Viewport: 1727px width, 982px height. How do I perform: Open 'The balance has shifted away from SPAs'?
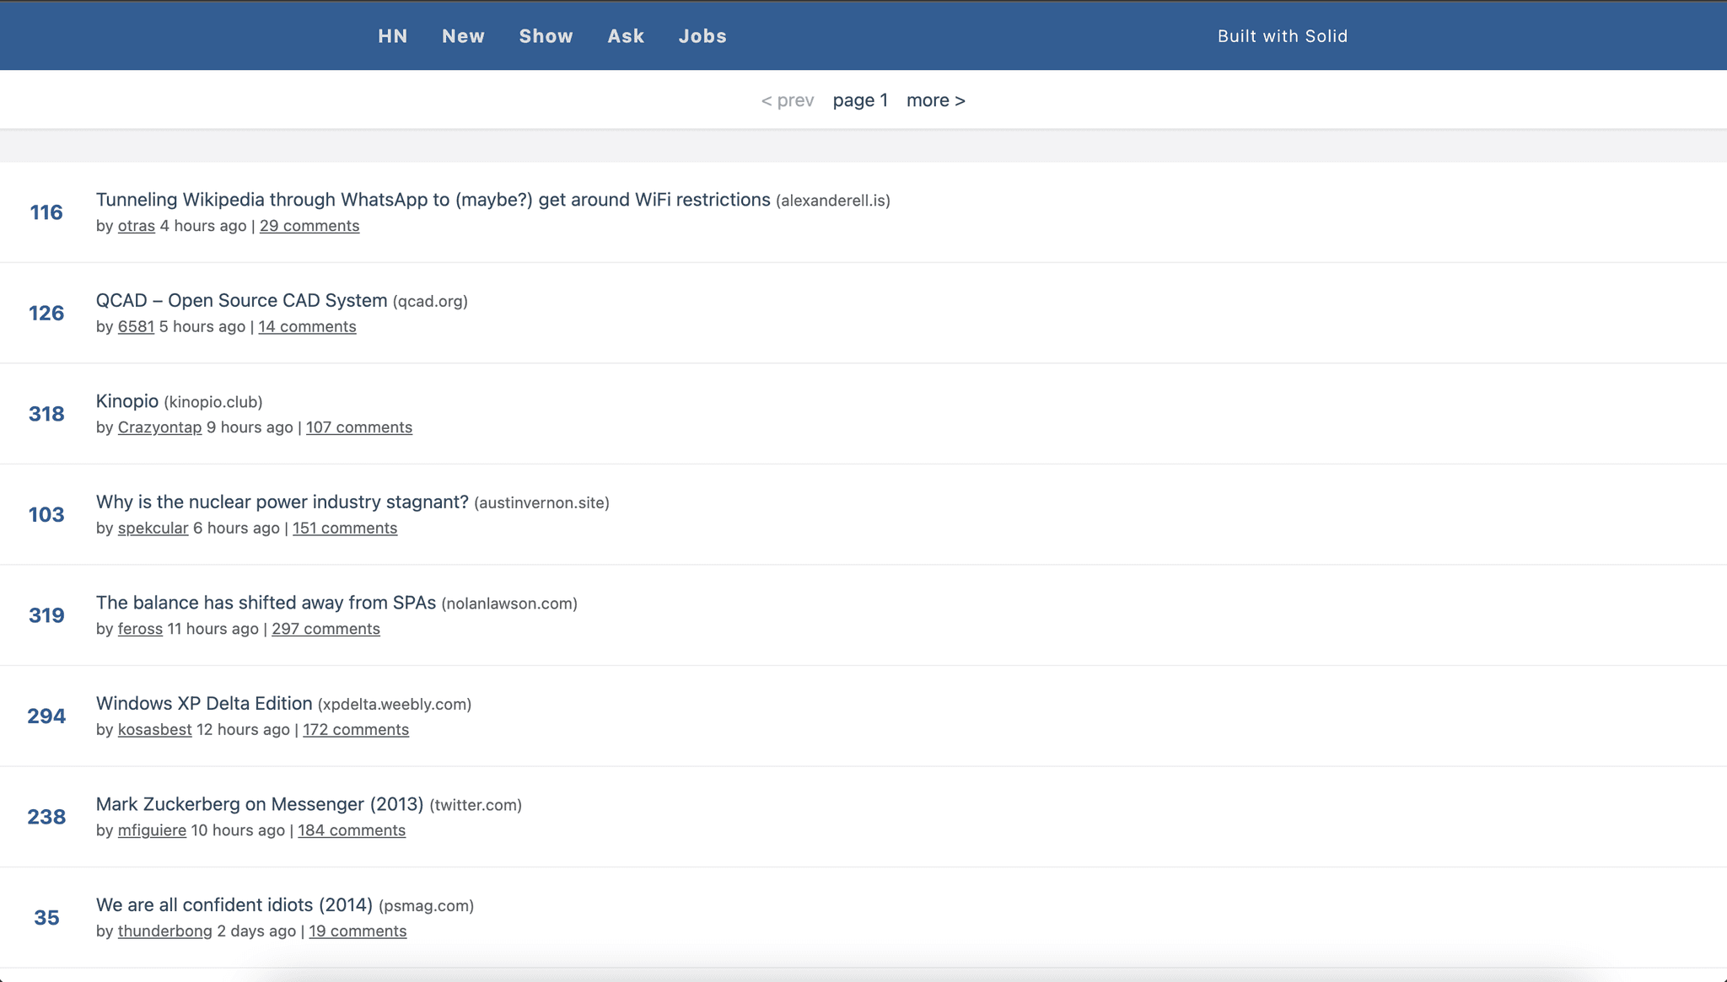coord(266,603)
